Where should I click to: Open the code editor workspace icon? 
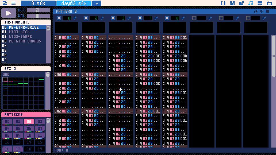click(223, 3)
